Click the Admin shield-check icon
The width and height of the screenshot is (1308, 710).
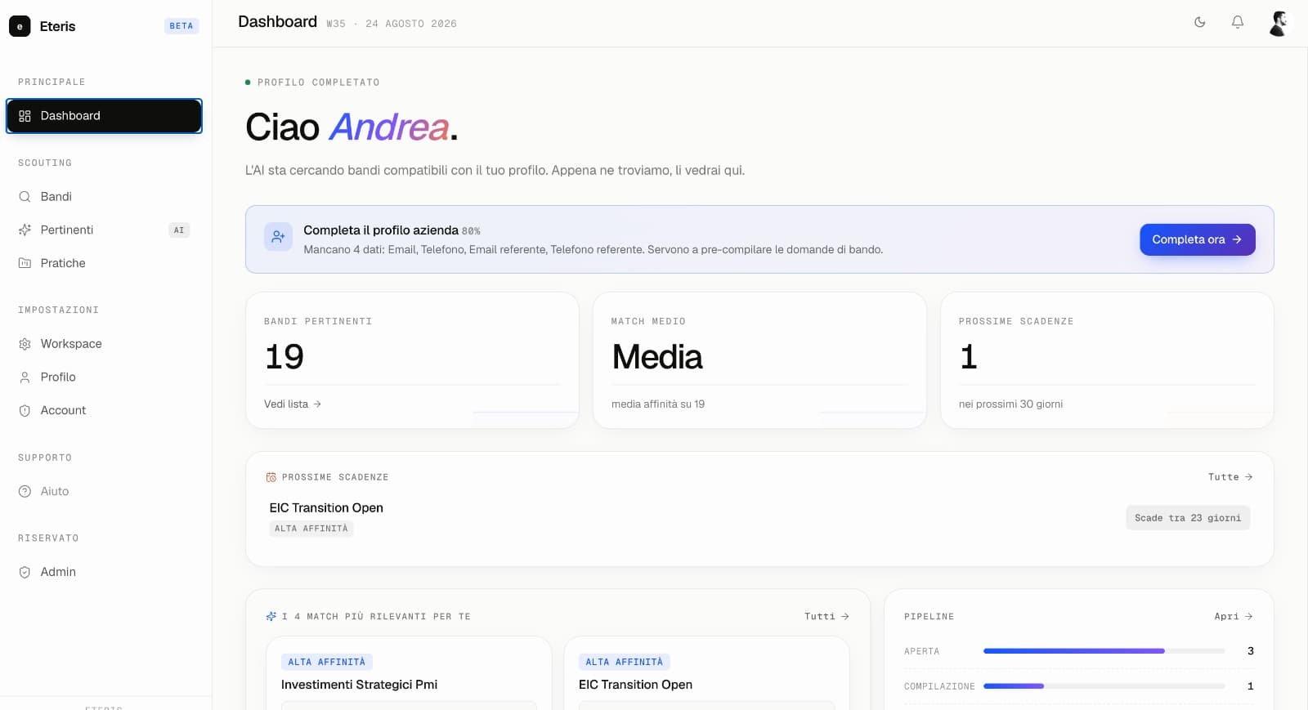[x=25, y=573]
